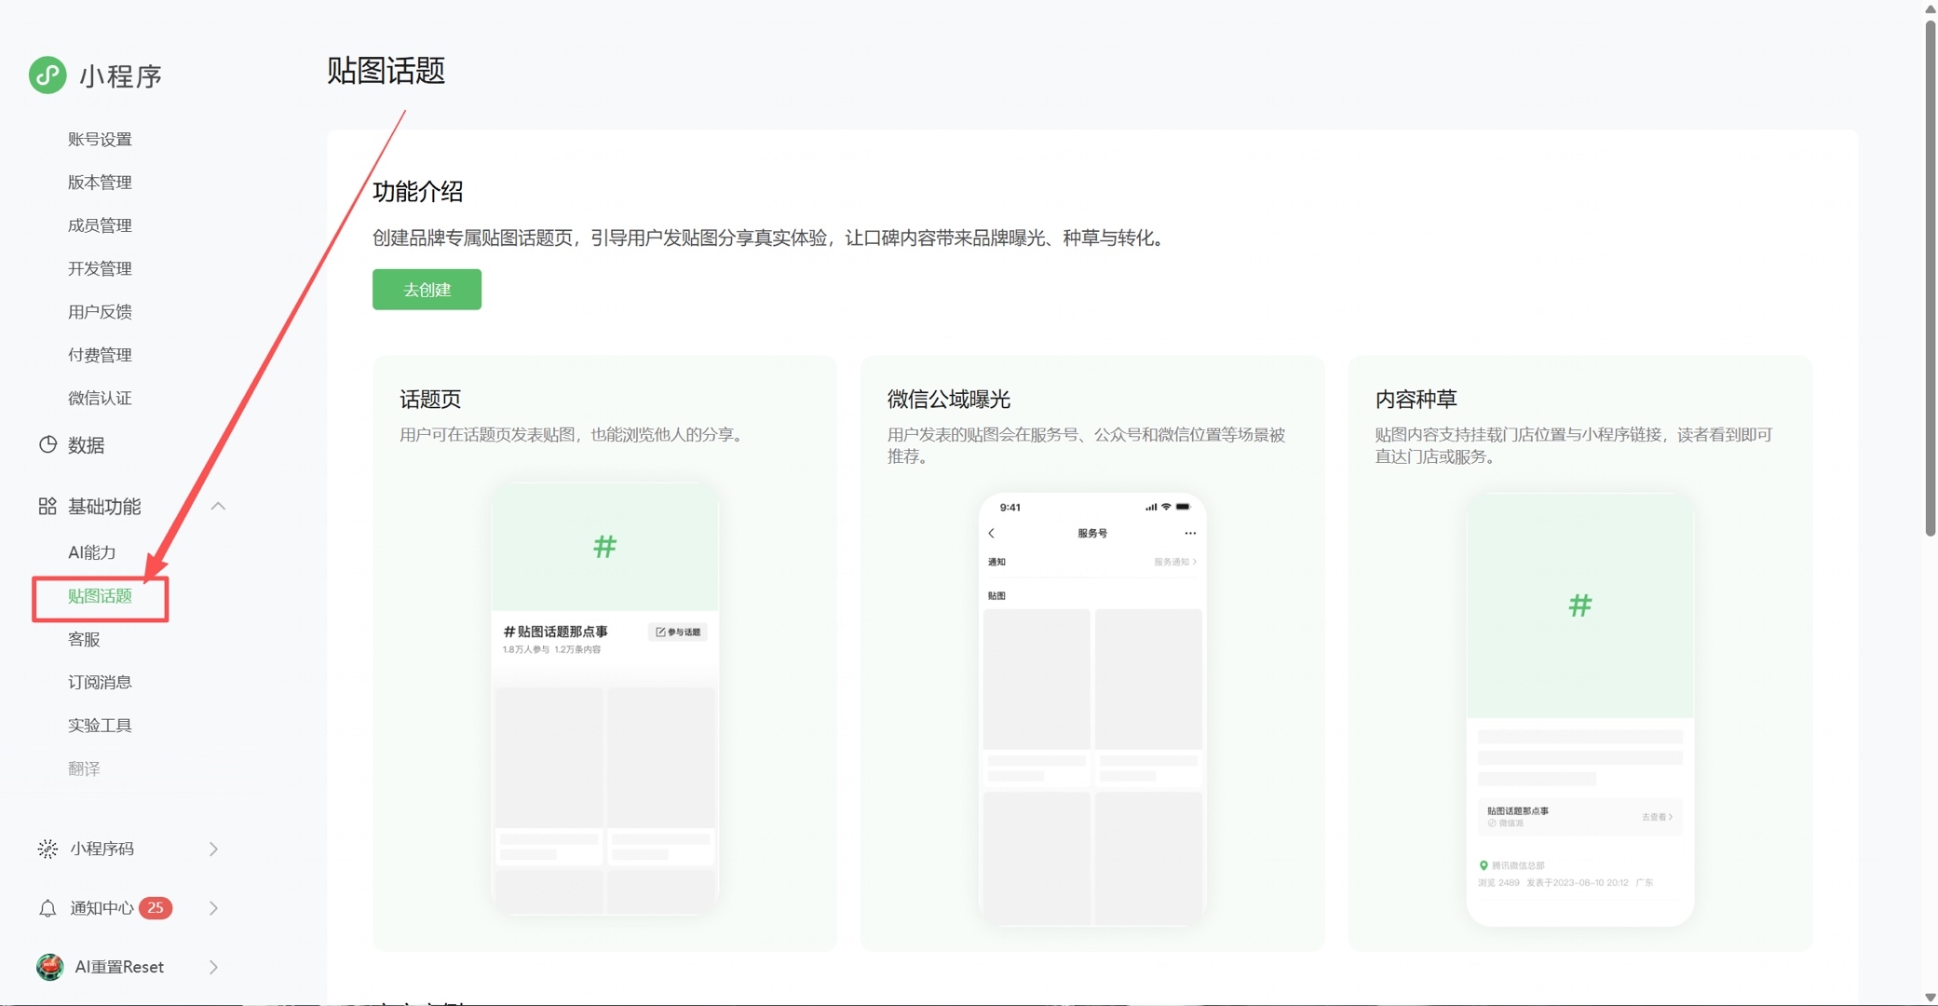Click the 基础功能 grid icon

click(x=47, y=506)
